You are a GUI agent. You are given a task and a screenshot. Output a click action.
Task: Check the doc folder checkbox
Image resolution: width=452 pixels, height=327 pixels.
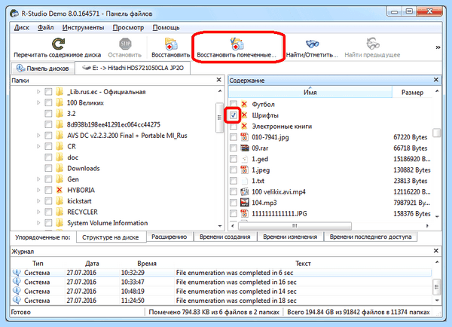48,157
